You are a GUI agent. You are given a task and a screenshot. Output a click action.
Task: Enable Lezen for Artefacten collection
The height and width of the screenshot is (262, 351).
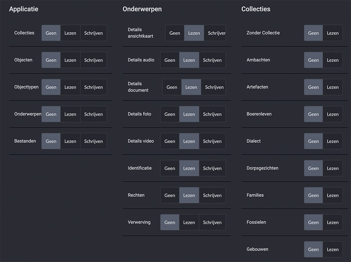pyautogui.click(x=332, y=87)
